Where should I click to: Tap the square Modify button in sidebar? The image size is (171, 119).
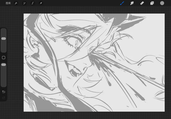[4, 58]
